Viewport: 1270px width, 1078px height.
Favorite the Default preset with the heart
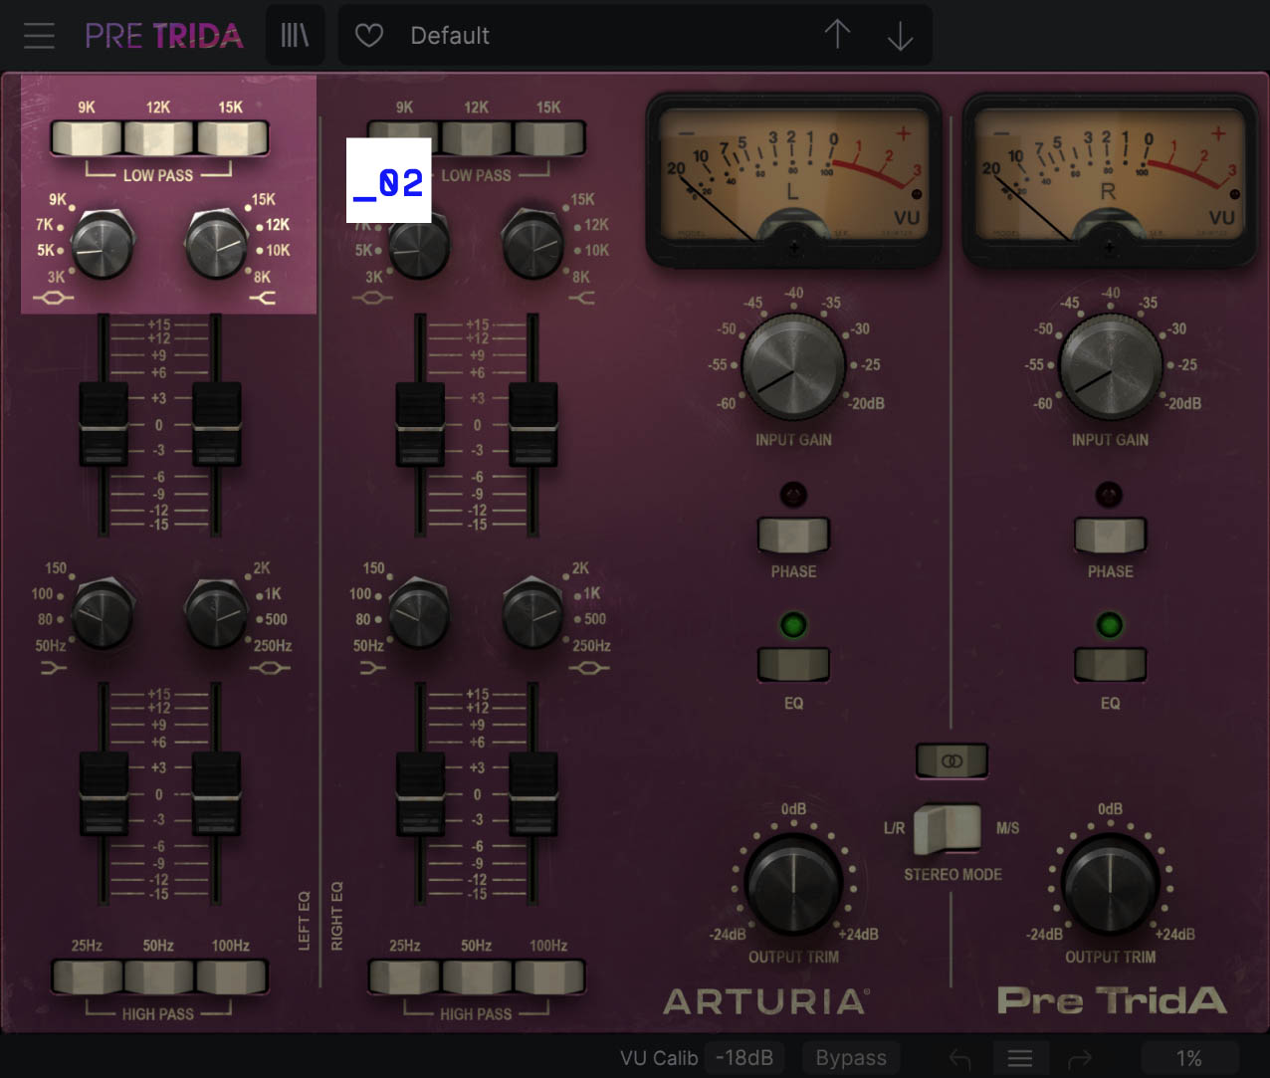(368, 34)
